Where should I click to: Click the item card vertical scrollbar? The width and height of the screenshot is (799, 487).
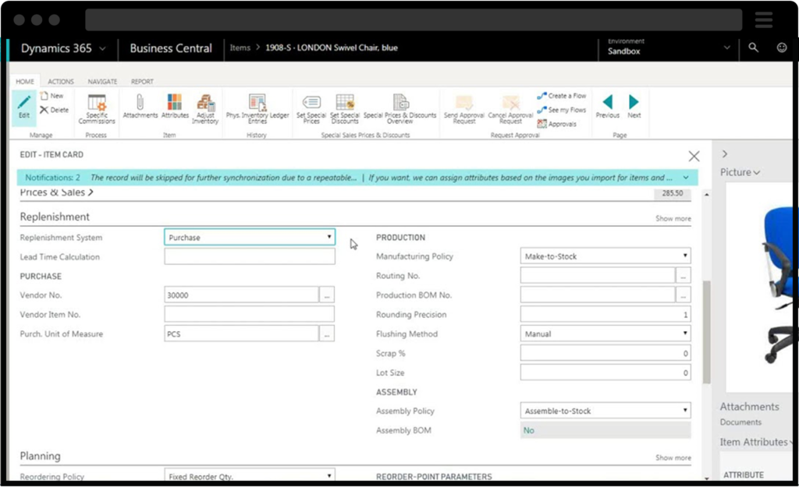[706, 332]
